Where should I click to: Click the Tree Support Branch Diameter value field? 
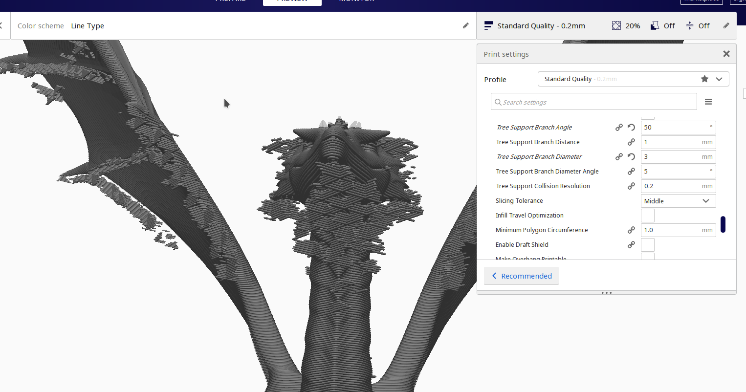[678, 156]
